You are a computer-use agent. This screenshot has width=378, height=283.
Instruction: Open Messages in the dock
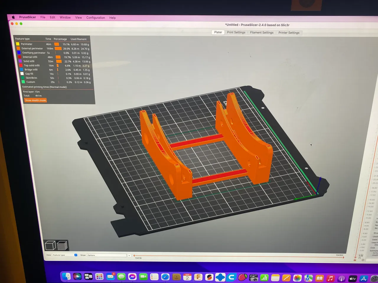coord(121,277)
